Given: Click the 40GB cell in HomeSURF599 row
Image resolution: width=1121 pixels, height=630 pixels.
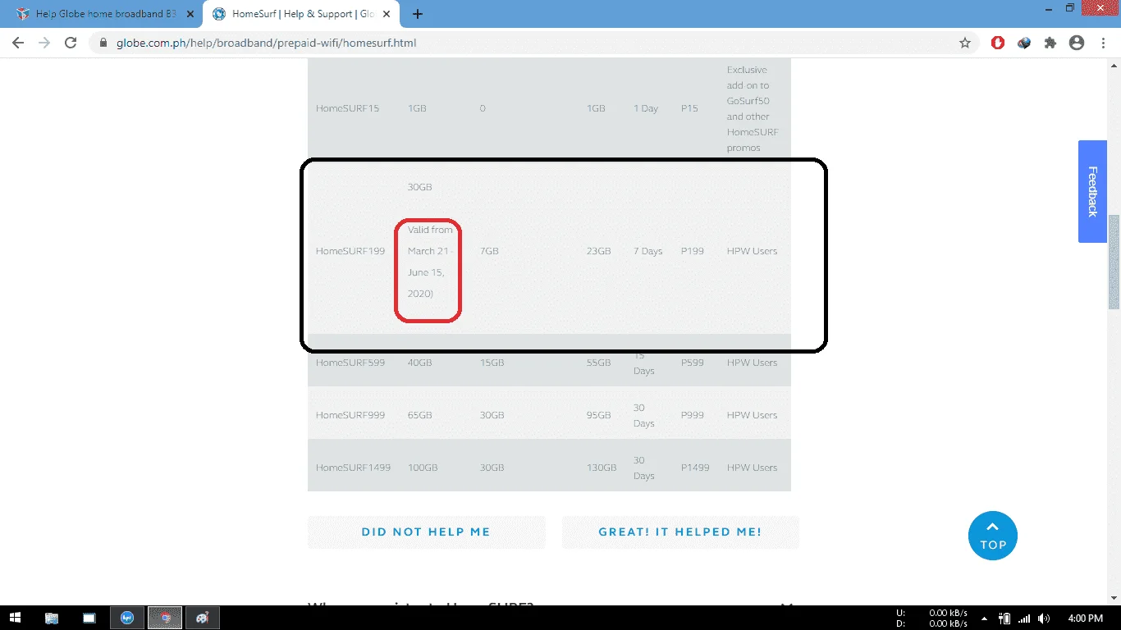Looking at the screenshot, I should (419, 363).
